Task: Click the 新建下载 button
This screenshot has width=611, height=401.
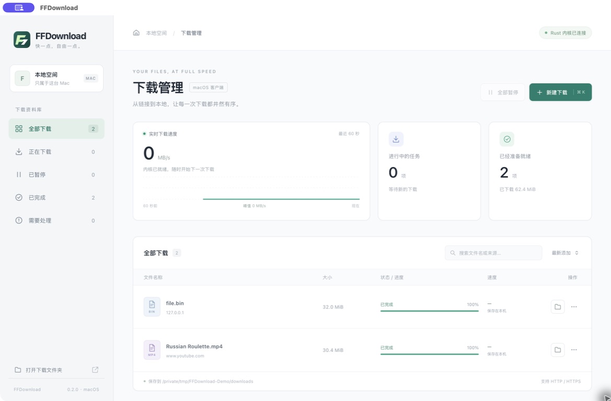Action: pyautogui.click(x=560, y=92)
